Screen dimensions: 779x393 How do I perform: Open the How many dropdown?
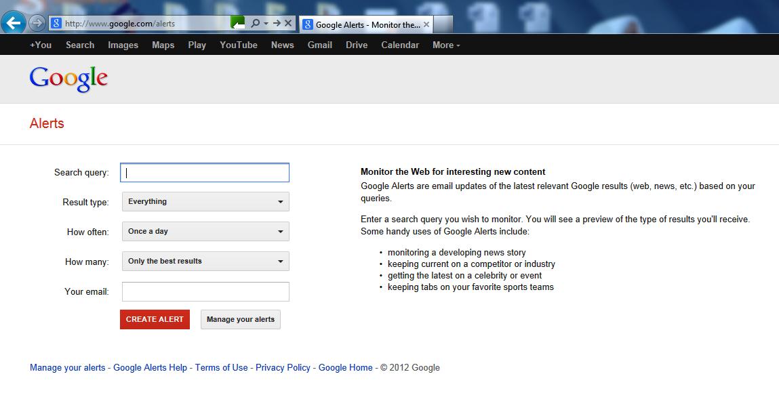click(205, 261)
